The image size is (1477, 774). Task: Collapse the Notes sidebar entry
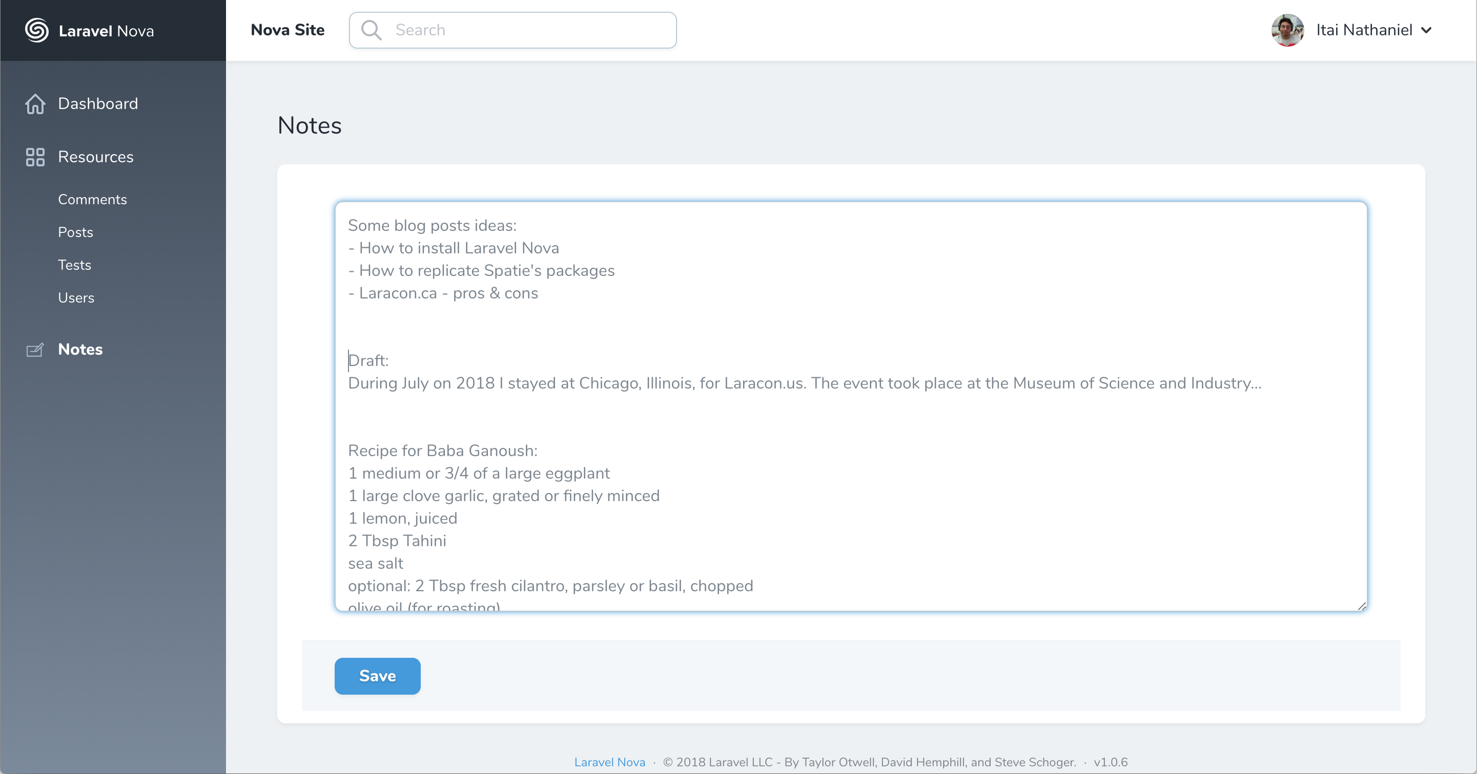point(80,350)
